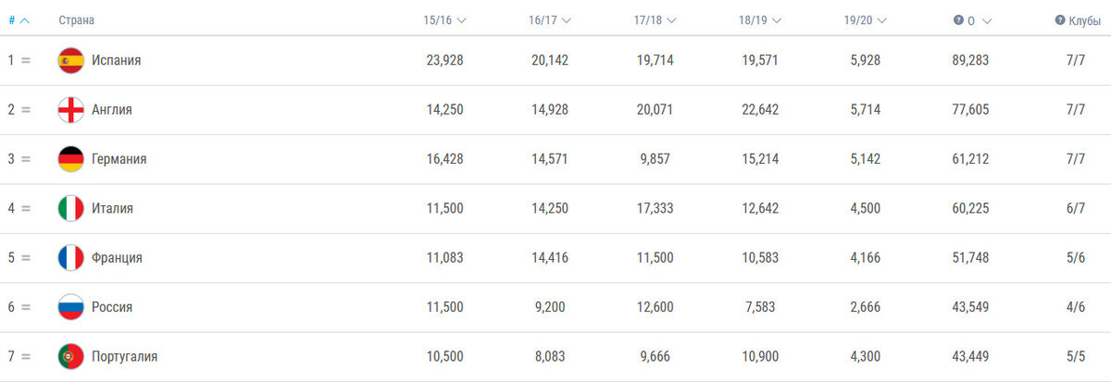Click the Portugal flag icon
Screen dimensions: 1111x382
click(70, 356)
